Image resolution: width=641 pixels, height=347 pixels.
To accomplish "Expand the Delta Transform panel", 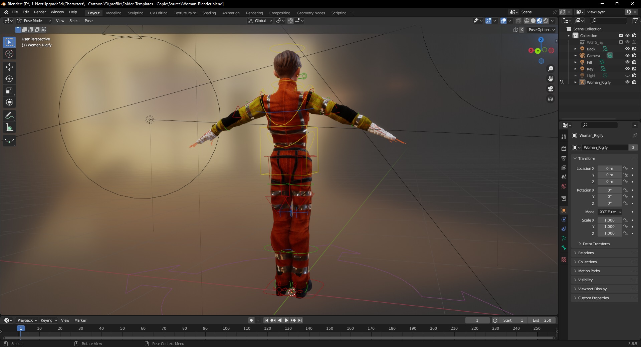I will pos(596,244).
